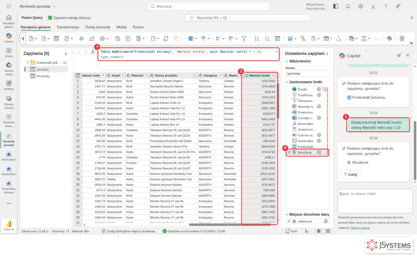Screen dimensions: 417x256
Task: Delete the Mnożenie step with X icon
Action: tap(289, 152)
